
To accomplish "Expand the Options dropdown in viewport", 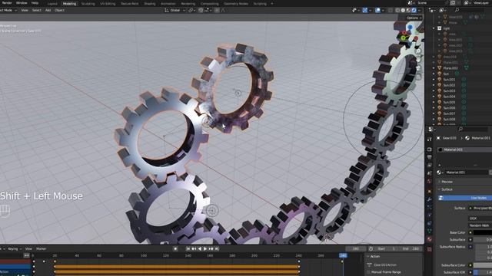I will pos(414,18).
